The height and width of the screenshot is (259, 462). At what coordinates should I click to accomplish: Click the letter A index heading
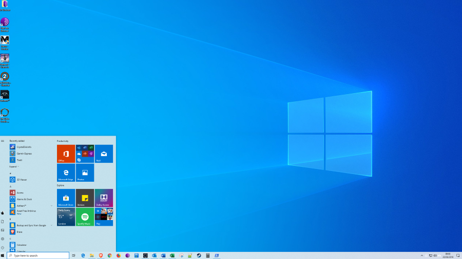[10, 186]
